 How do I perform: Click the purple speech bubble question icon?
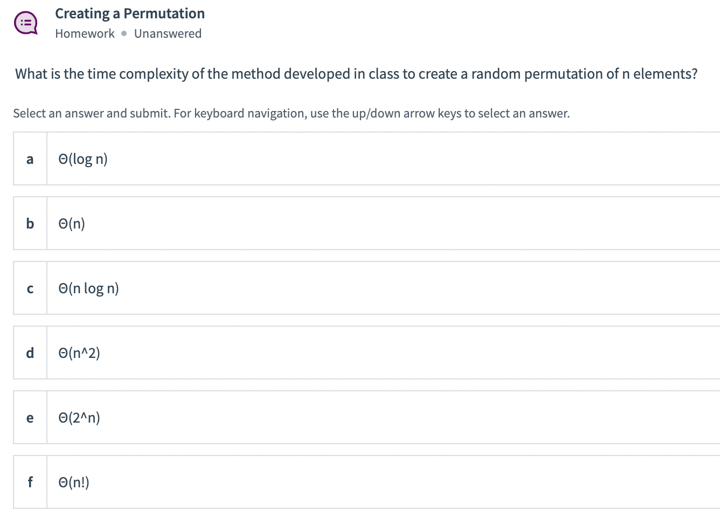pyautogui.click(x=25, y=22)
